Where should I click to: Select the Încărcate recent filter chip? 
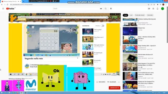pos(140,15)
